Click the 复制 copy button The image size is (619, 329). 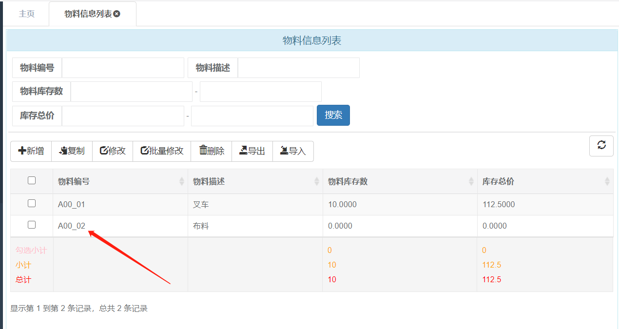pyautogui.click(x=72, y=151)
